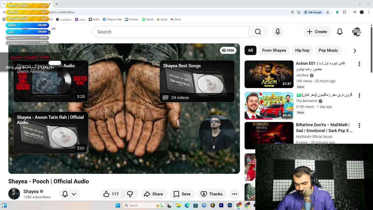The height and width of the screenshot is (210, 373).
Task: Click Shayea channel name under video
Action: (x=31, y=192)
